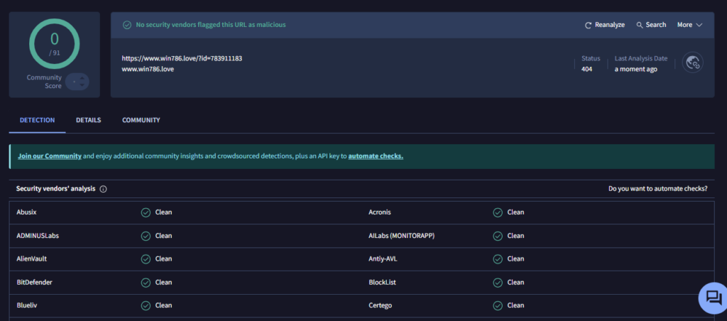
Task: Click the Search magnifier icon
Action: tap(640, 25)
